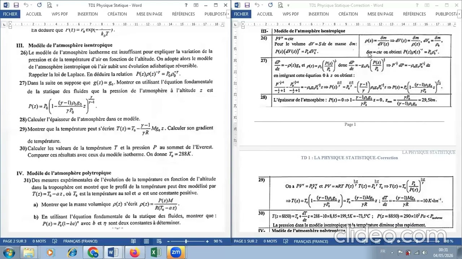Customize Quick Access Toolbar in the left Word window
The height and width of the screenshot is (259, 462).
[57, 5]
